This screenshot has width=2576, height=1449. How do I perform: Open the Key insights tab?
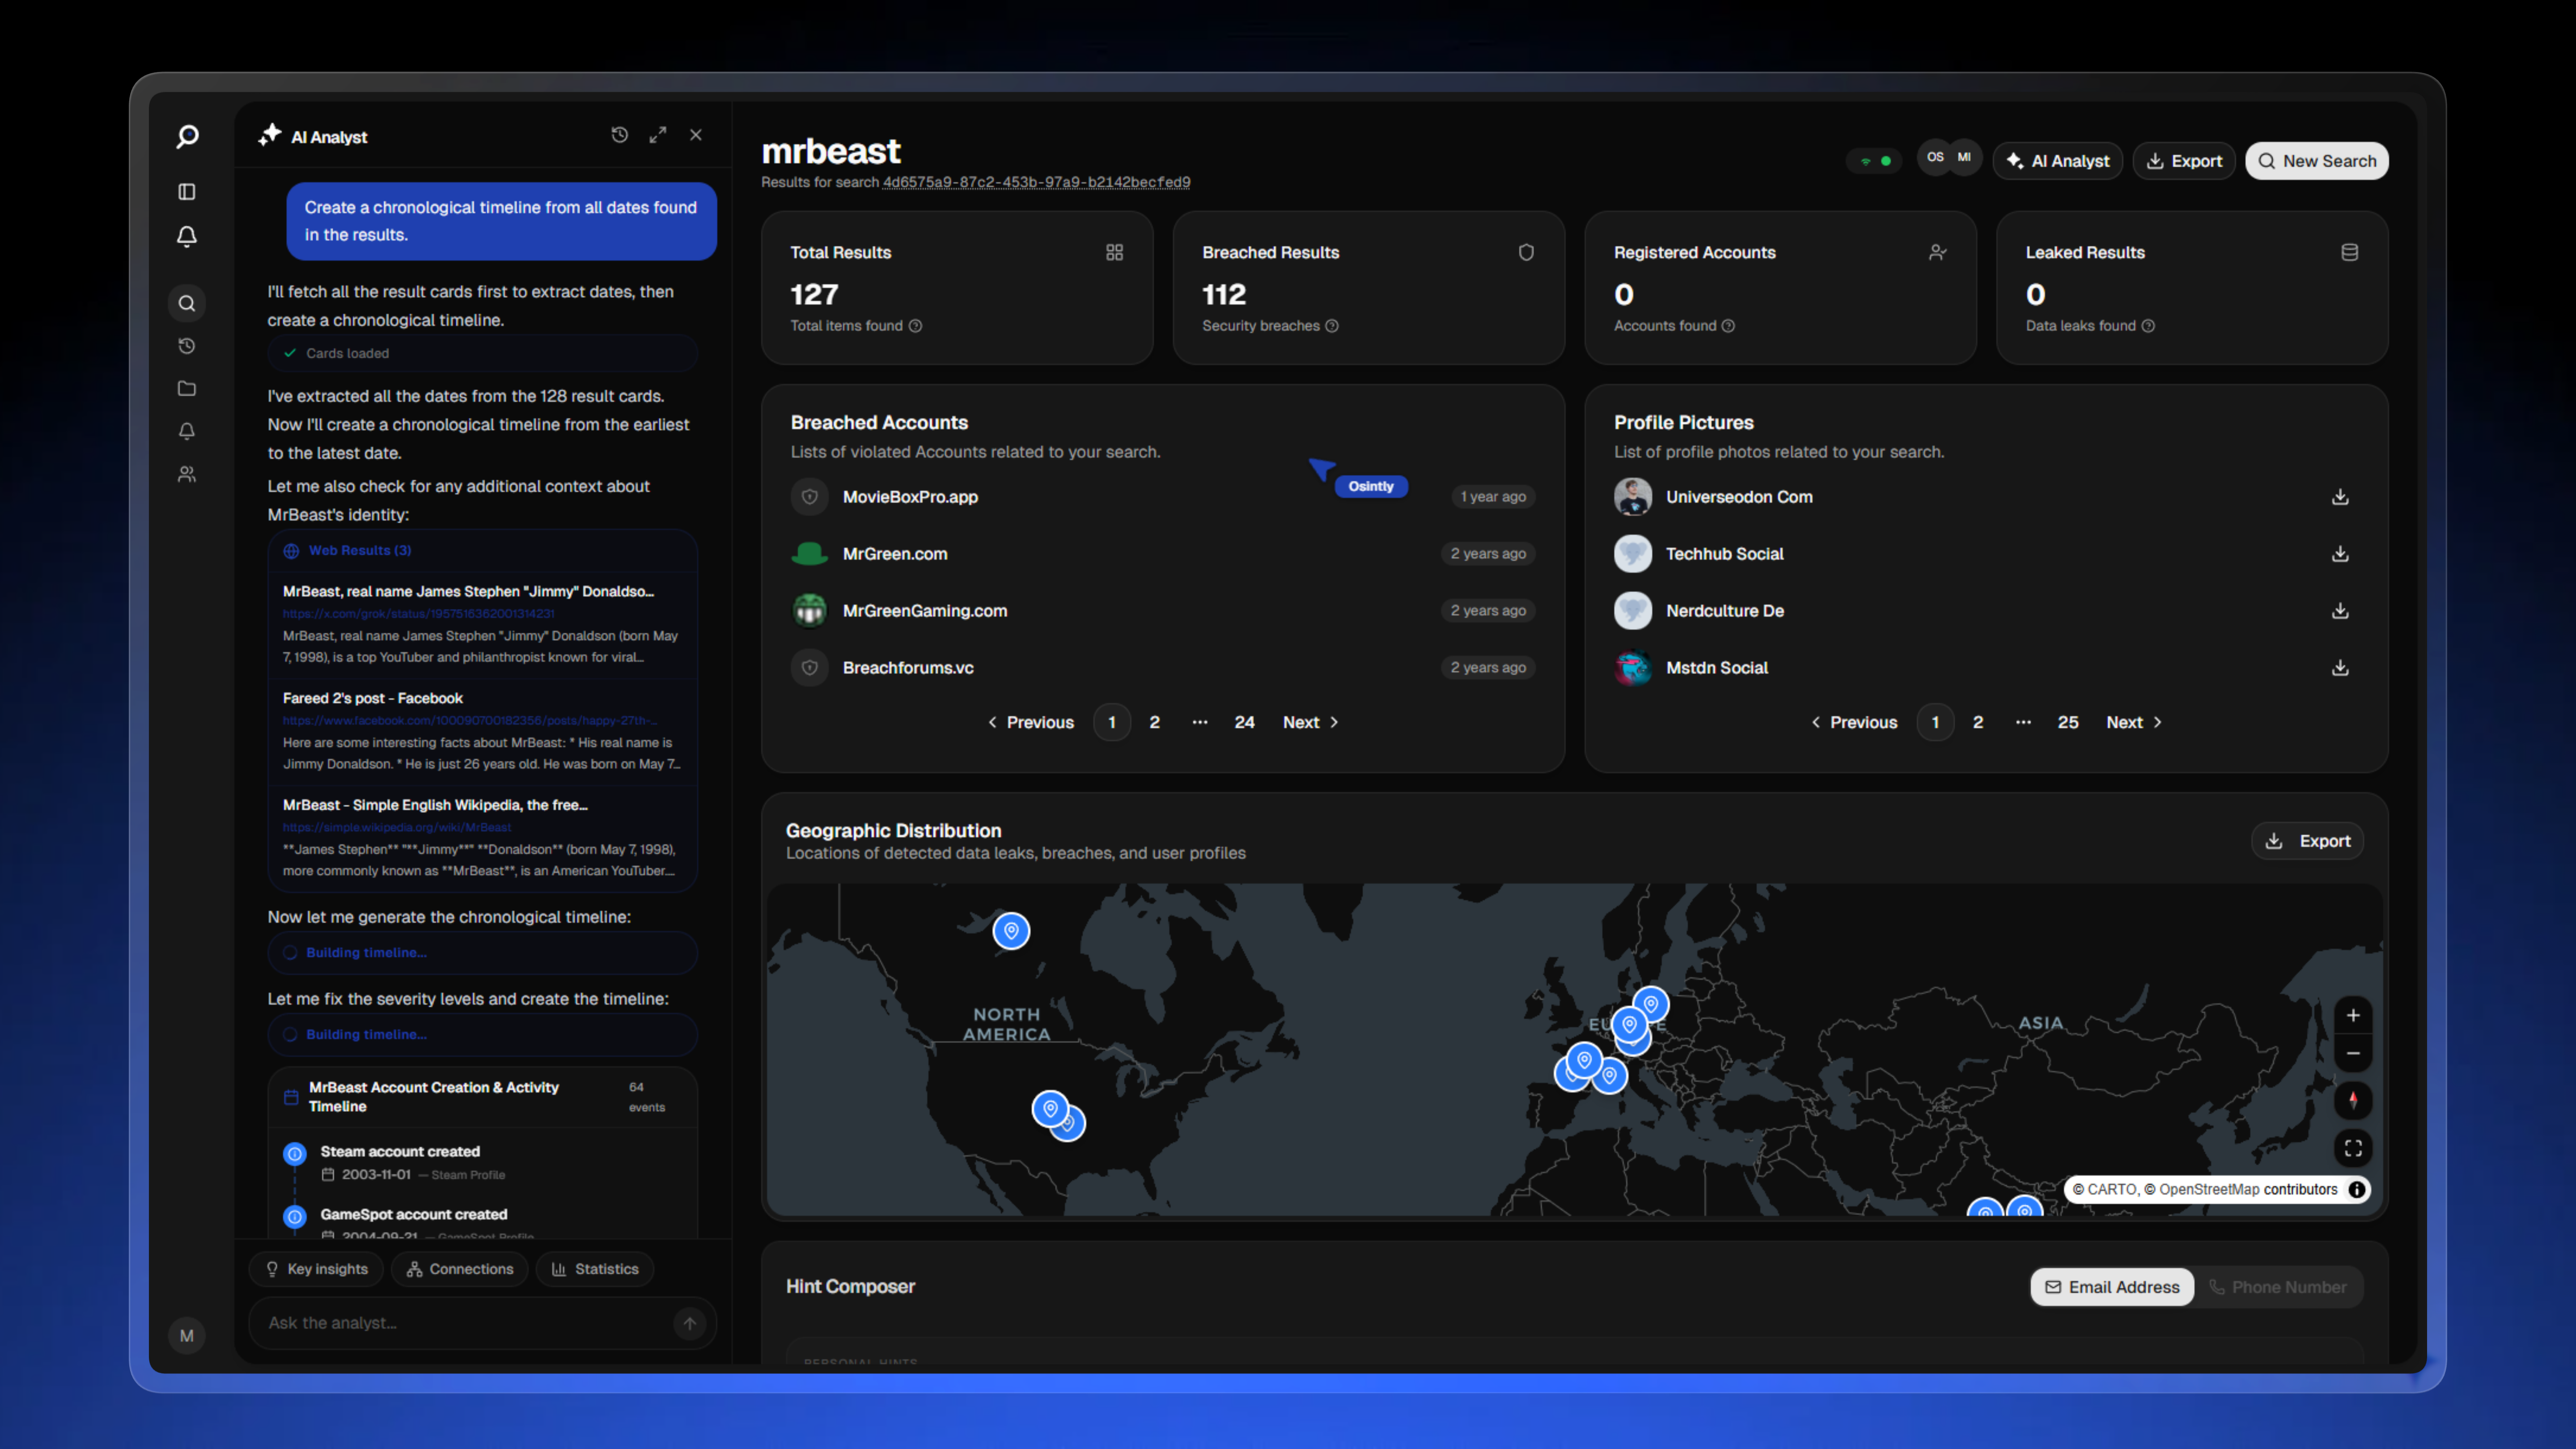316,1269
